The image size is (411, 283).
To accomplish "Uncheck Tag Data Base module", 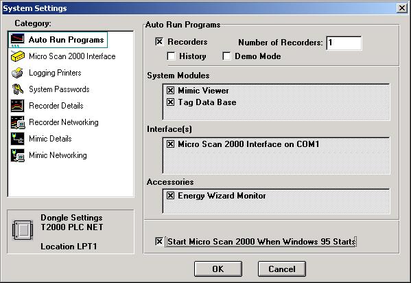I will pyautogui.click(x=170, y=102).
